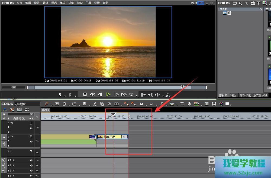Open the dropdown arrow beside the title T tool
Screen dimensions: 271x178
point(185,105)
